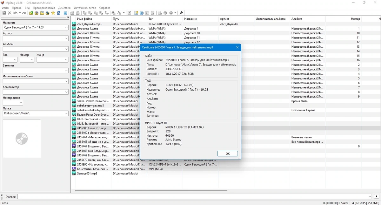Image resolution: width=381 pixels, height=205 pixels.
Task: Open the Действия menu
Action: [64, 8]
